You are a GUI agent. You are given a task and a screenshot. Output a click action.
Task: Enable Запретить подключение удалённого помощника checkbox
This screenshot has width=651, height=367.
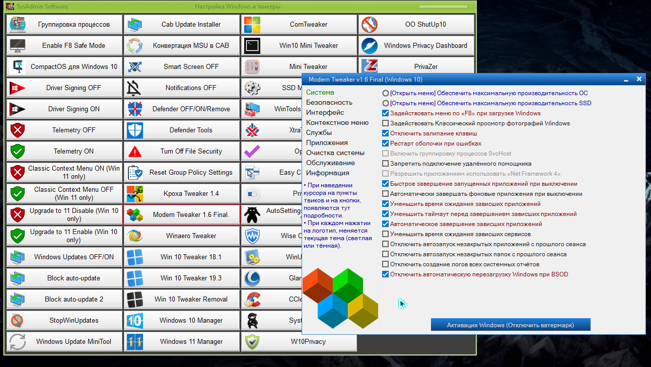tap(386, 164)
